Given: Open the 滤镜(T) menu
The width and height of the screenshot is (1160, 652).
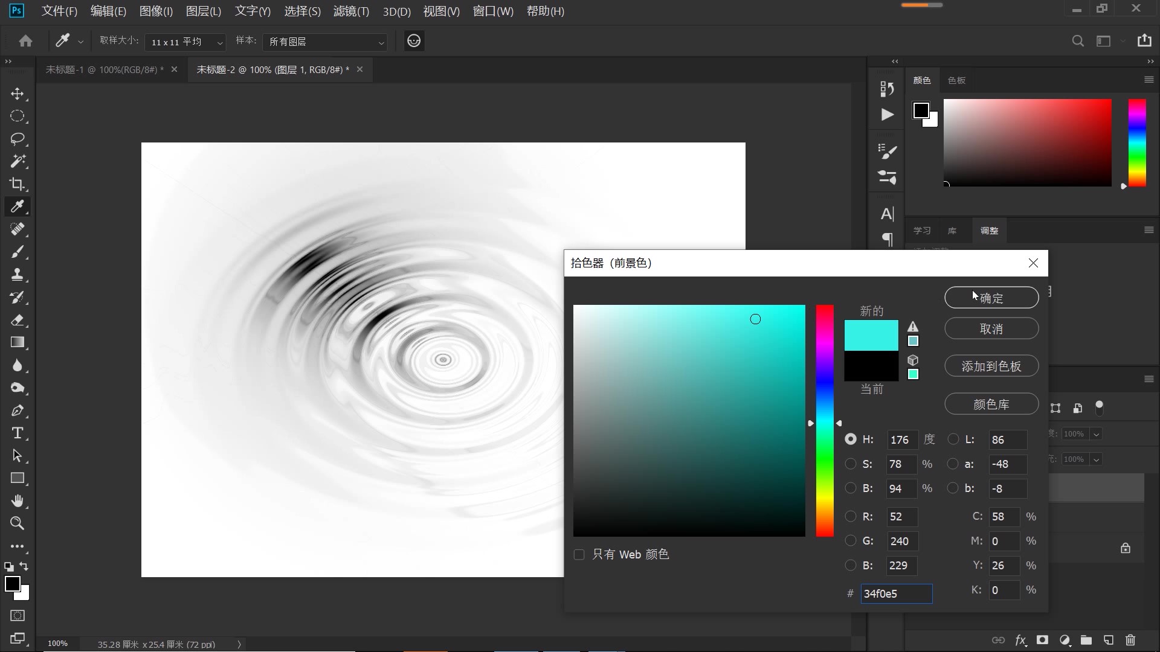Looking at the screenshot, I should pyautogui.click(x=350, y=11).
